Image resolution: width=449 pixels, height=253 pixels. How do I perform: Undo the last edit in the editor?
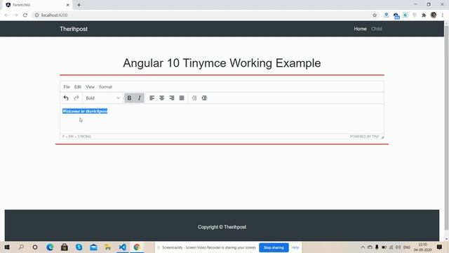[x=66, y=98]
